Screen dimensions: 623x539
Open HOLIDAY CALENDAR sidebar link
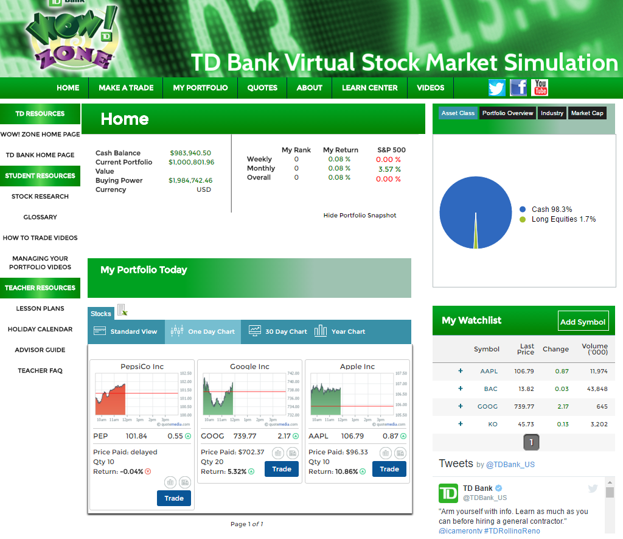coord(40,329)
